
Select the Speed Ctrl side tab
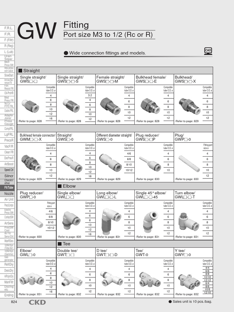(x=7, y=170)
